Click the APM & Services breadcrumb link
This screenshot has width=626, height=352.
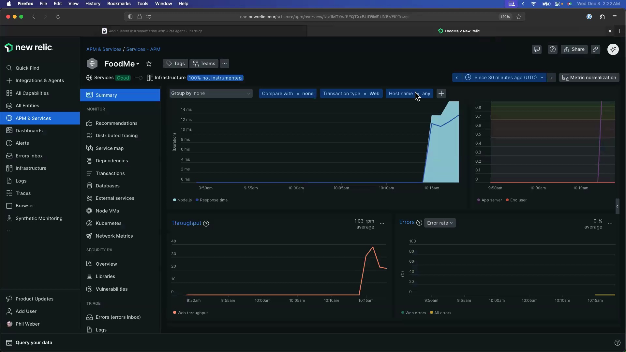tap(104, 49)
